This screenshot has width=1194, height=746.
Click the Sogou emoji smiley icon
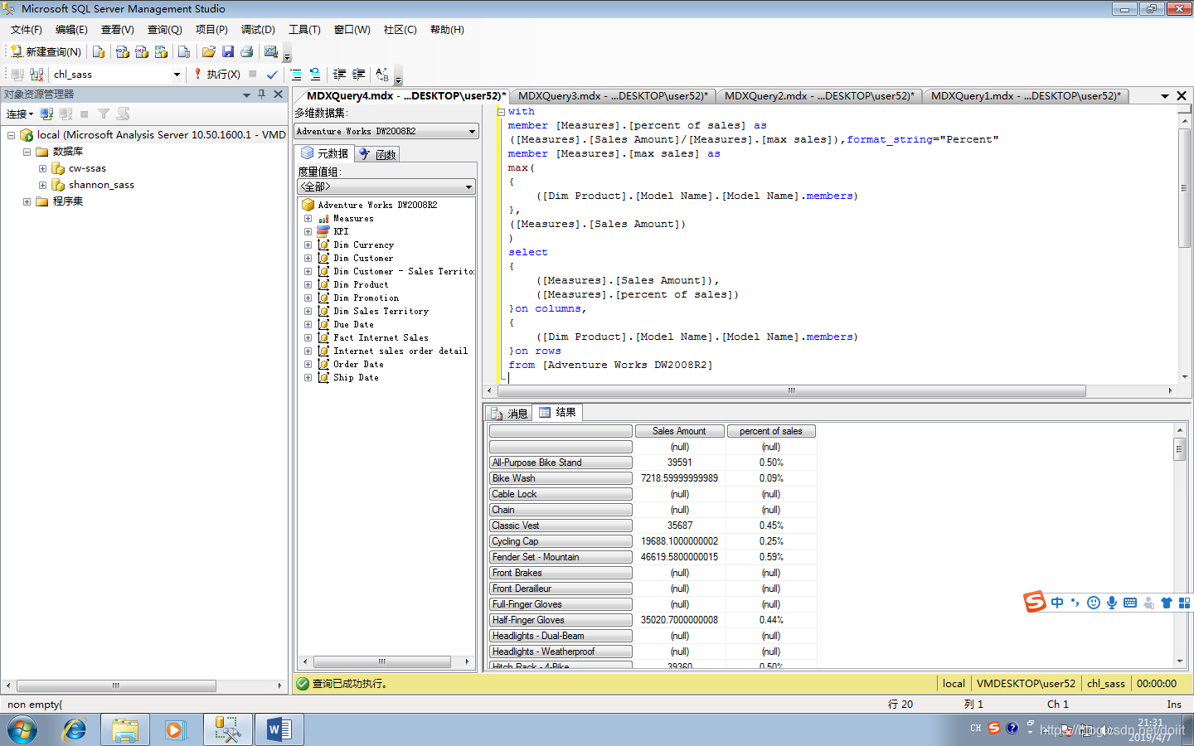tap(1094, 603)
